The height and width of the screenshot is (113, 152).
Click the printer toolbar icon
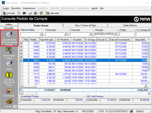tap(35, 13)
